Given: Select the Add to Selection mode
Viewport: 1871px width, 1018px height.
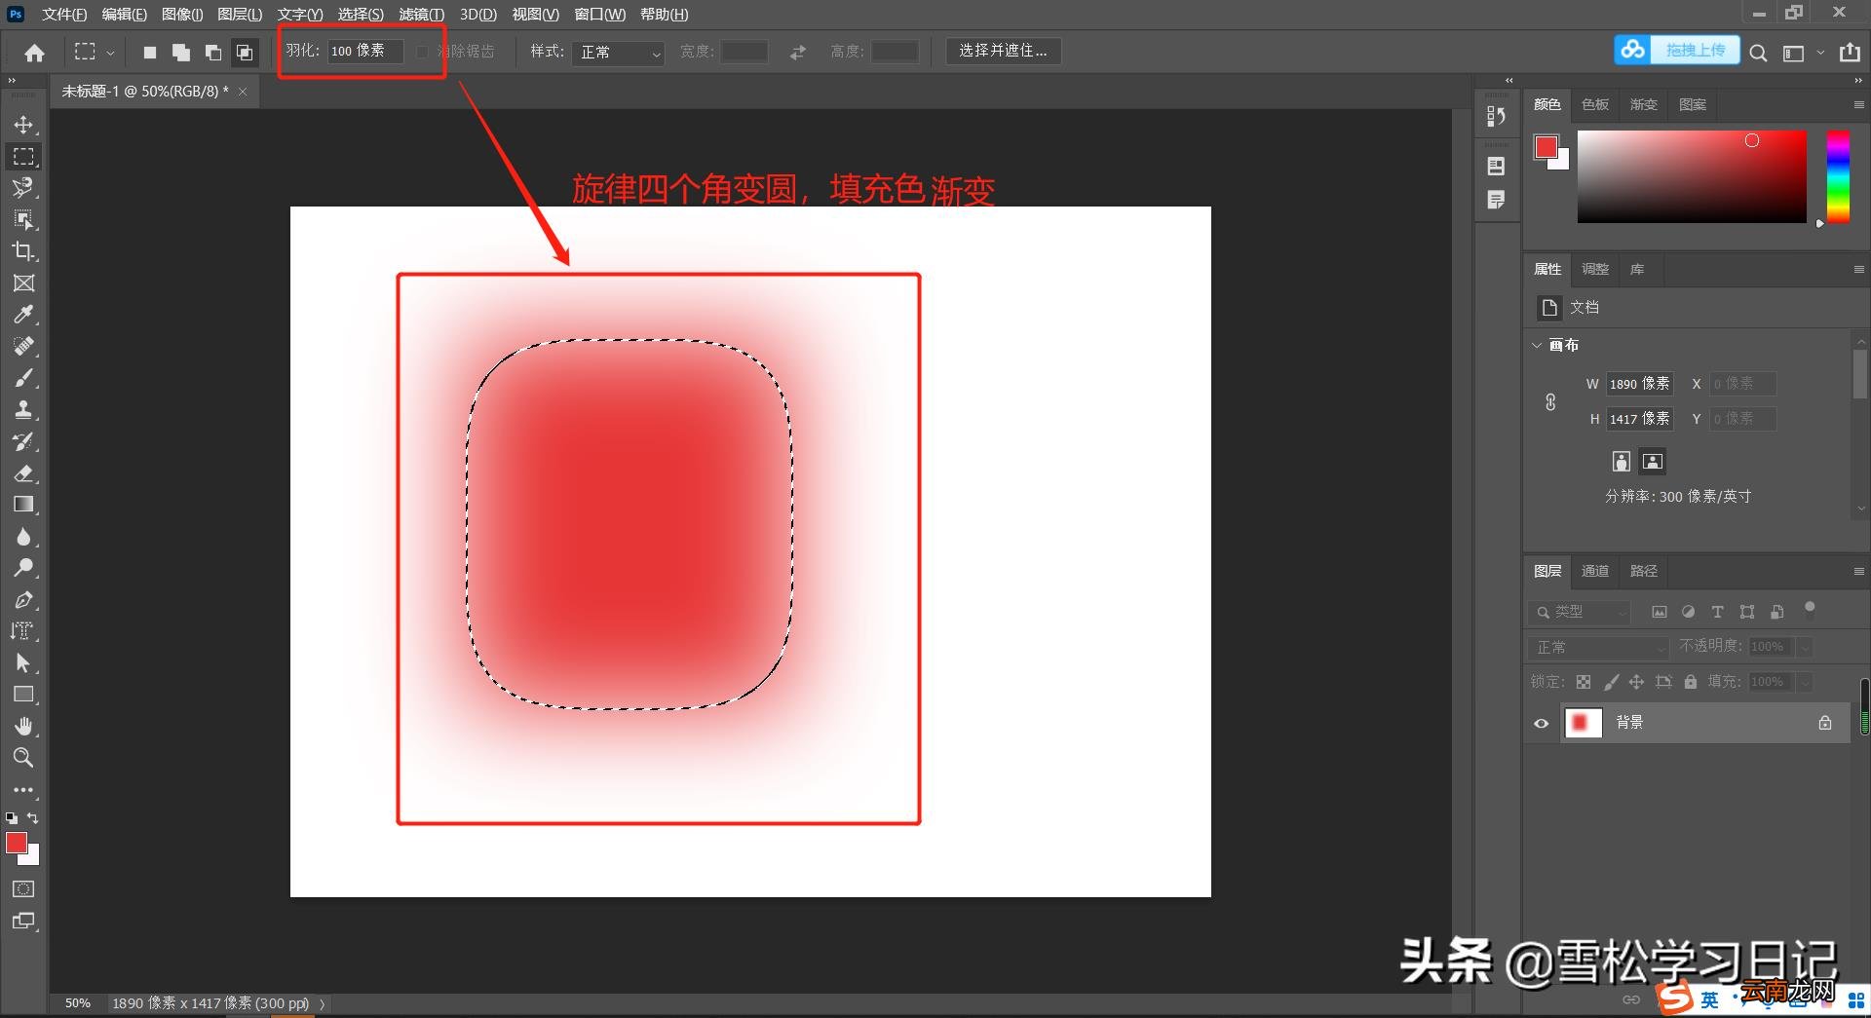Looking at the screenshot, I should pyautogui.click(x=181, y=53).
